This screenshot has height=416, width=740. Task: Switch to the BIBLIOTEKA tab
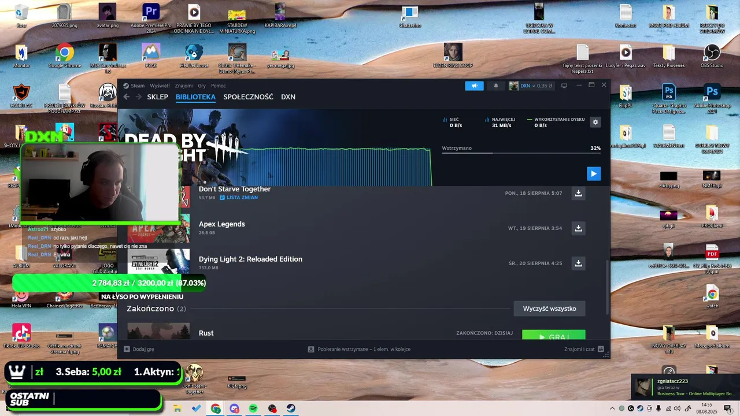(195, 97)
